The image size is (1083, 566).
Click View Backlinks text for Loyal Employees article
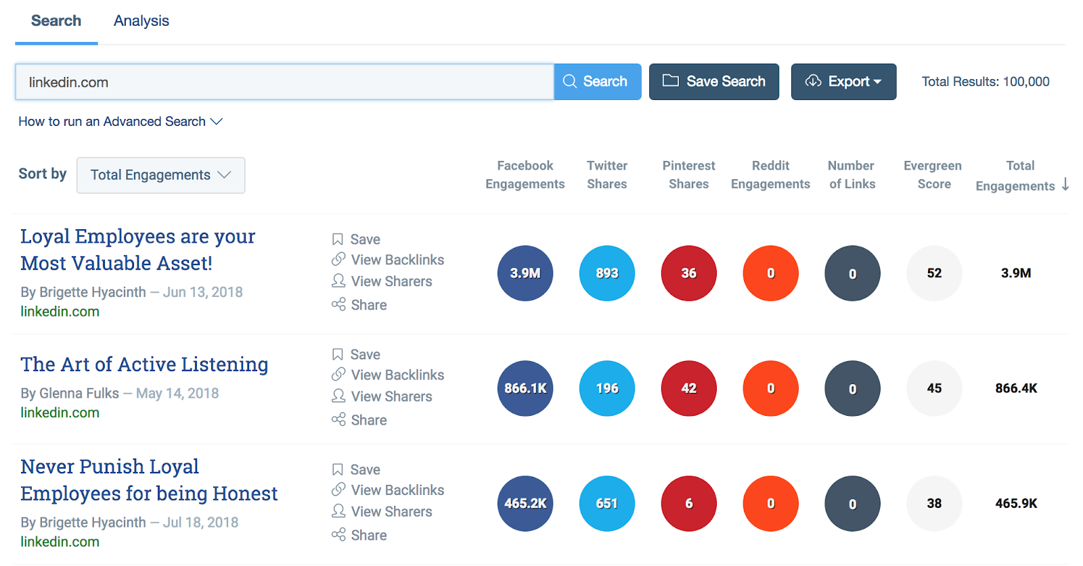[x=398, y=260]
